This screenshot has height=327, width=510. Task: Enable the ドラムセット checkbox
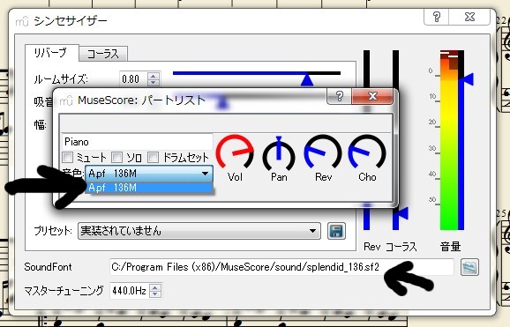(x=153, y=158)
